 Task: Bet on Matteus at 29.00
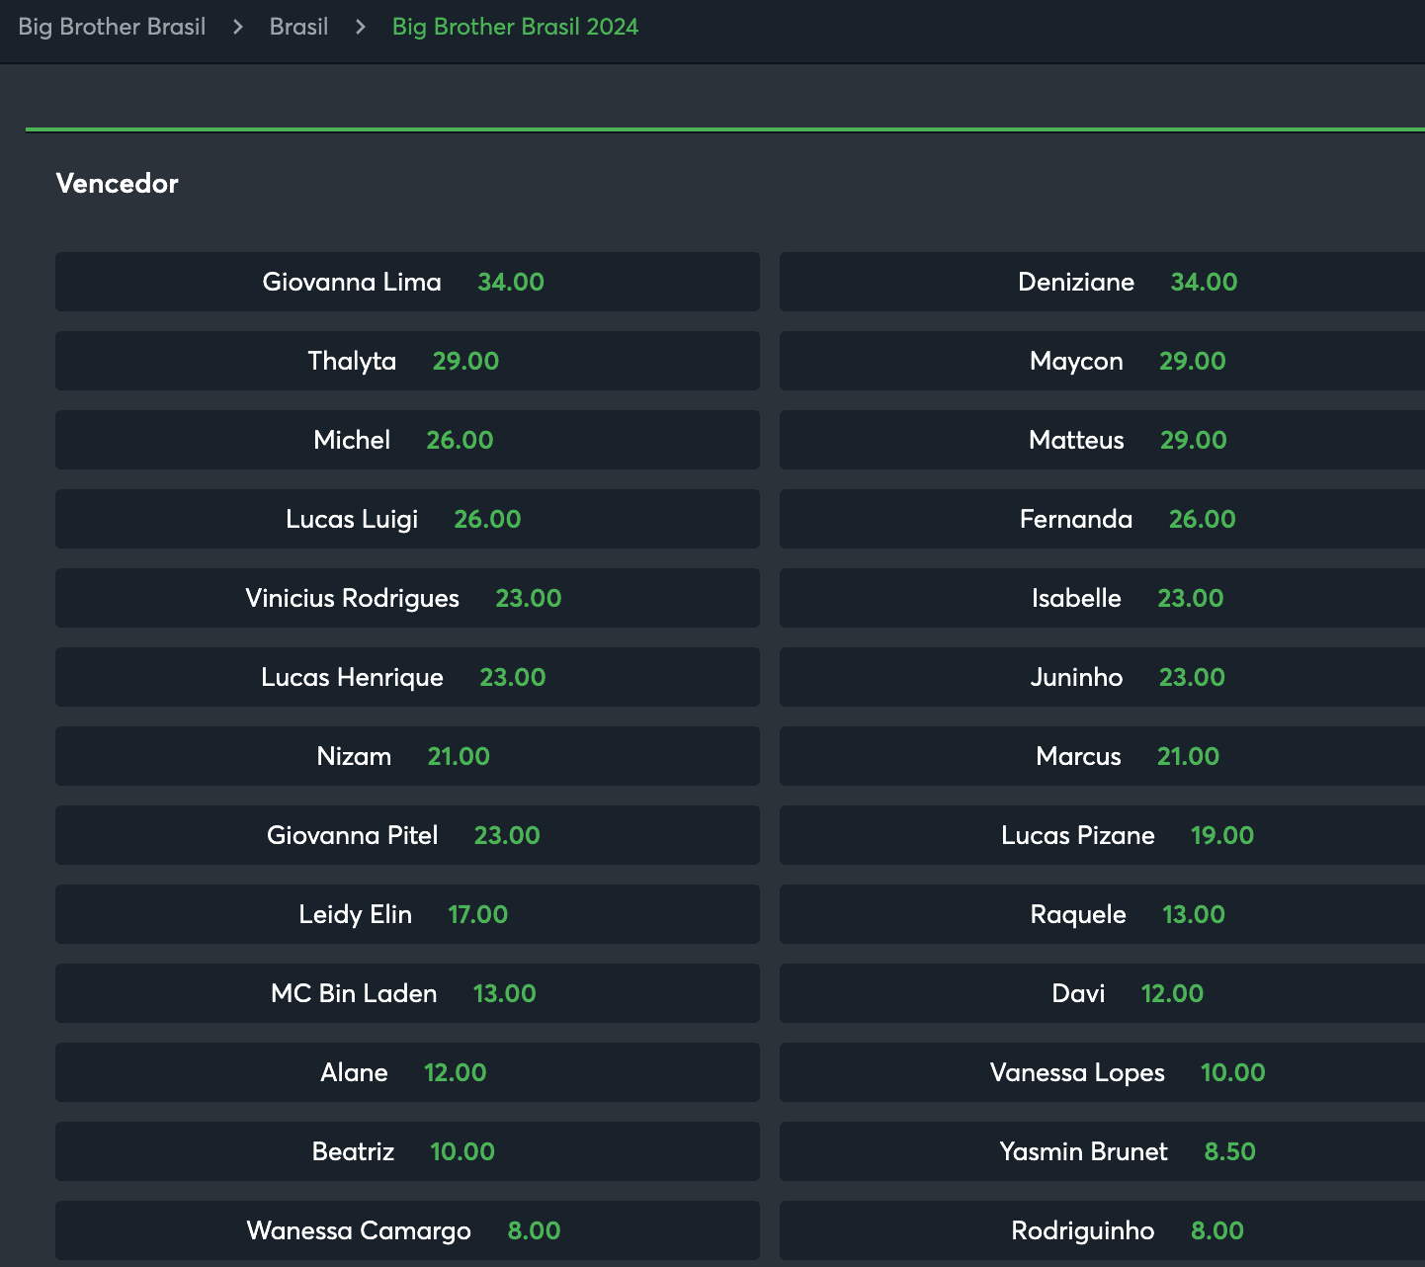click(x=1102, y=440)
